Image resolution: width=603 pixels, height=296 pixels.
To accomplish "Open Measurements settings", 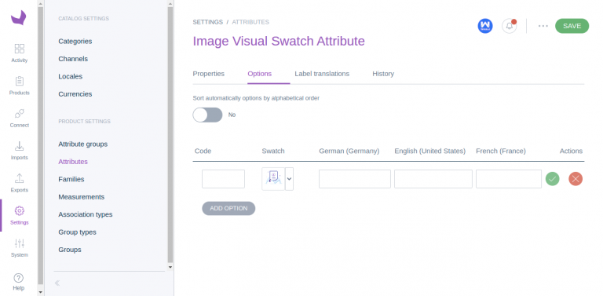I will [82, 197].
